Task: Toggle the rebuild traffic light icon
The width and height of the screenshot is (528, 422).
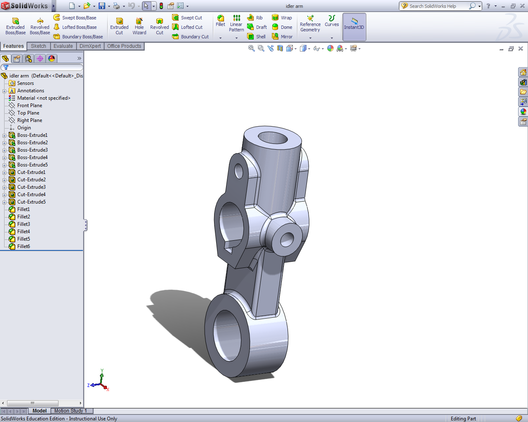Action: point(161,6)
